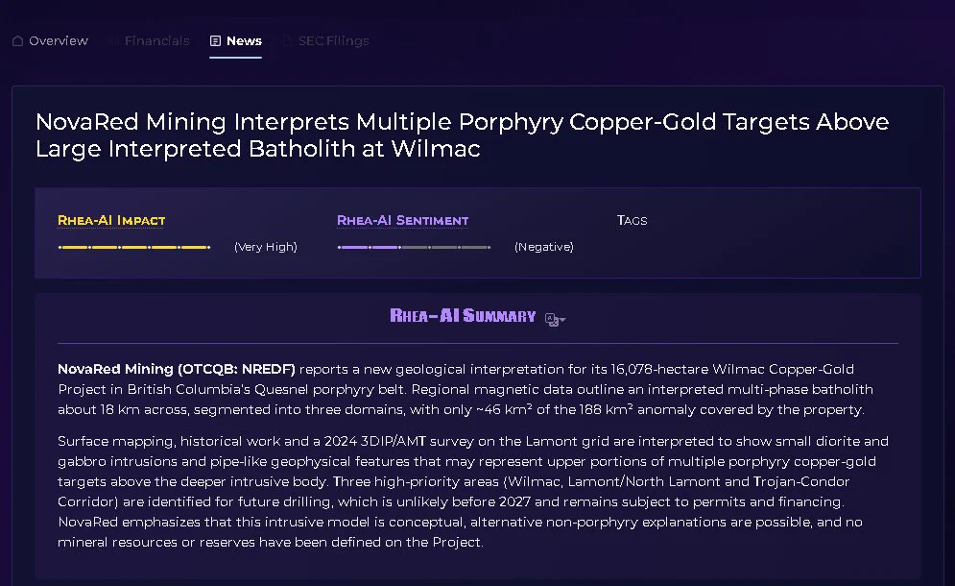Click the Rhea-AI Impact label

pos(111,220)
